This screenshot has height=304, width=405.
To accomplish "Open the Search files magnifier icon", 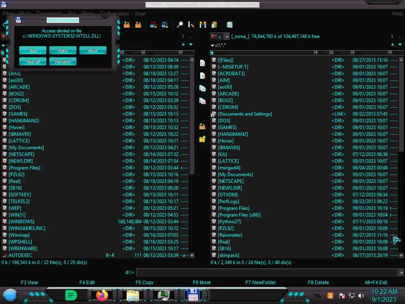I will click(180, 25).
